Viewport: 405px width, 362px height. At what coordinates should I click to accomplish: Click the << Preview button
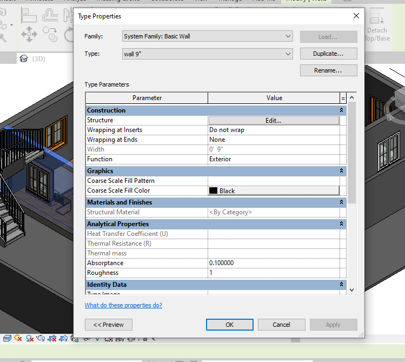(x=109, y=325)
